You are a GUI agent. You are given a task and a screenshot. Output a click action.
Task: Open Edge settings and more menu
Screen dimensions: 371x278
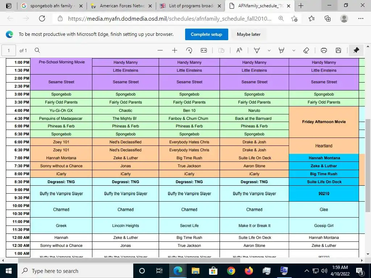point(360,18)
